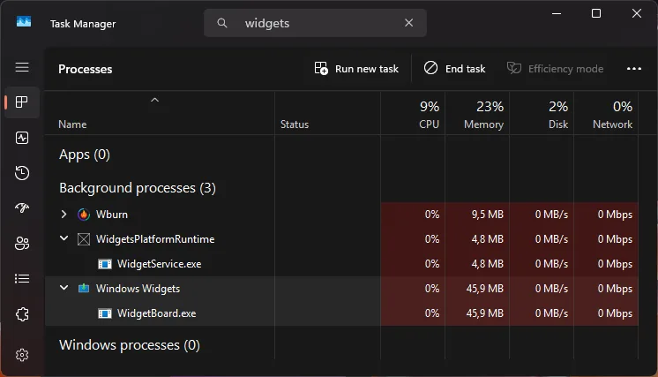Screen dimensions: 658x377
Task: Click the Efficiency mode button
Action: 555,69
